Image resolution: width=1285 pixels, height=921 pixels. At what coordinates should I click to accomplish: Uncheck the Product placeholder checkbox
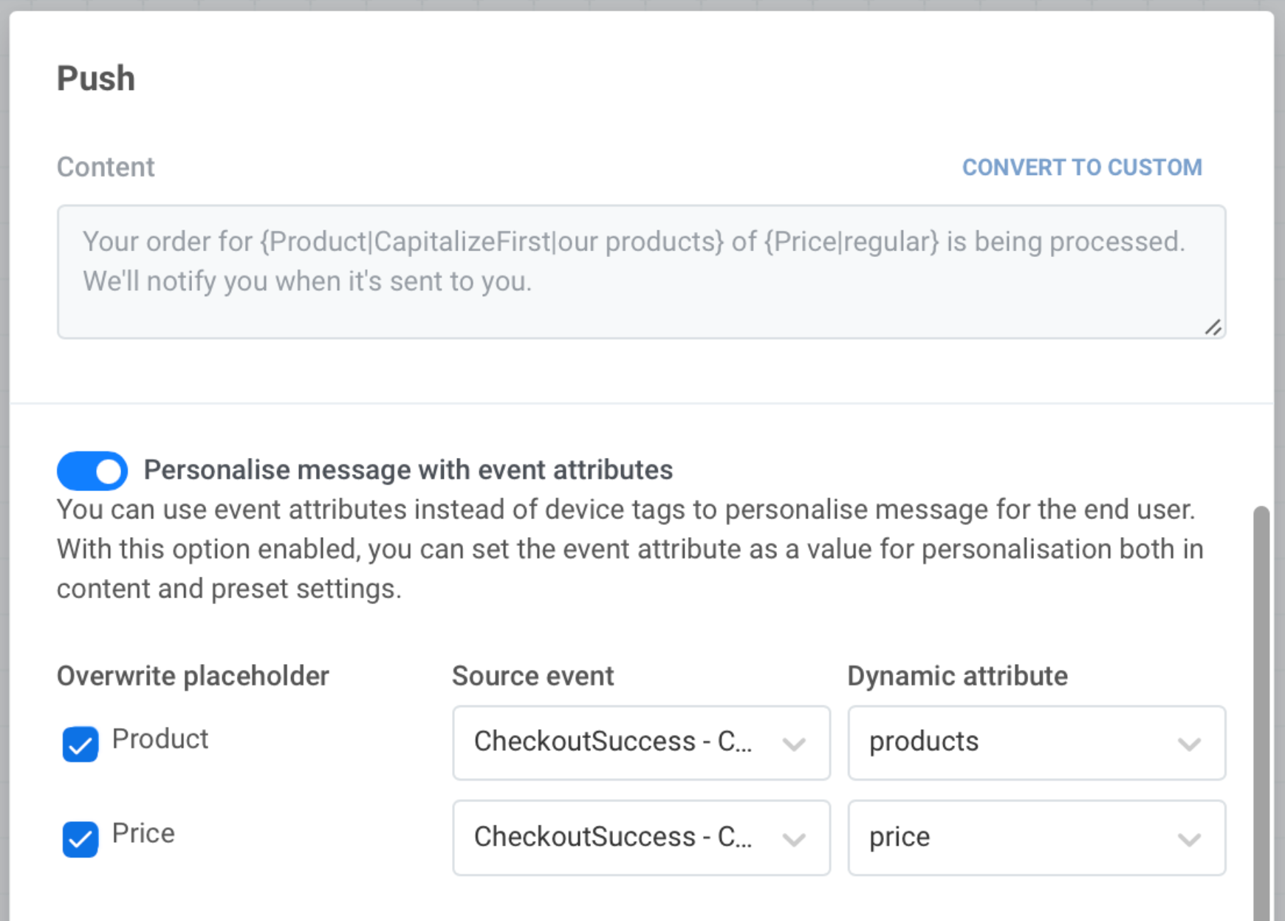(x=80, y=744)
